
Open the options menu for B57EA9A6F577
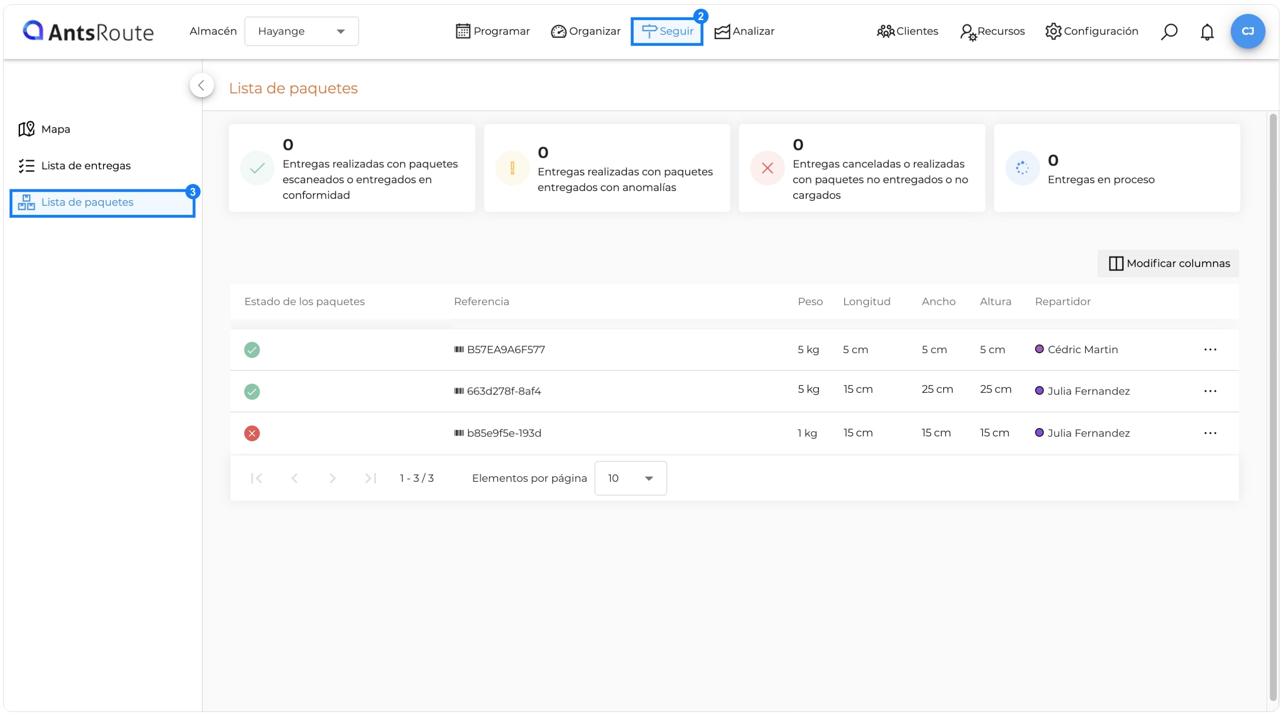(1210, 350)
